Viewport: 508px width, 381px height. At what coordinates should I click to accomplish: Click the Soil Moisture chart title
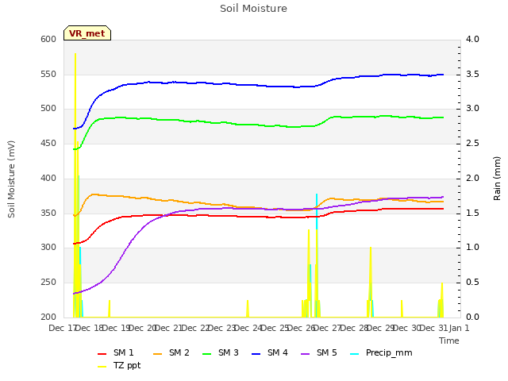253,9
